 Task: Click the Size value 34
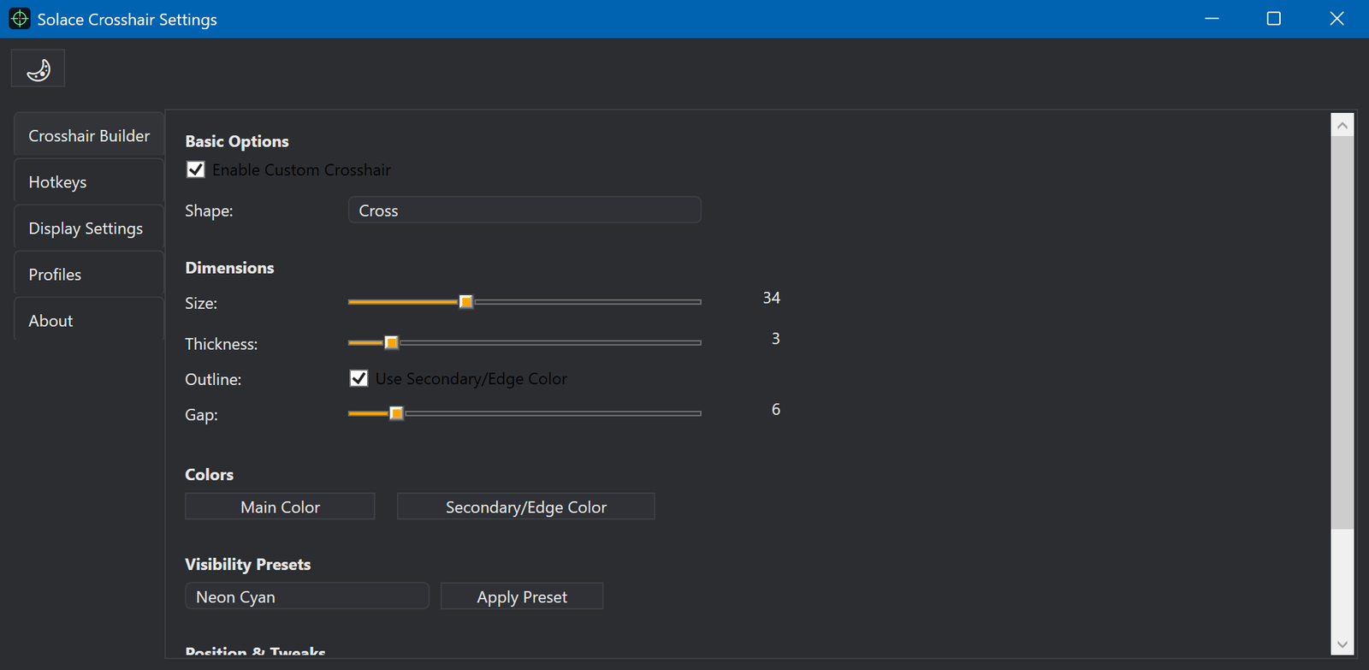pyautogui.click(x=772, y=298)
